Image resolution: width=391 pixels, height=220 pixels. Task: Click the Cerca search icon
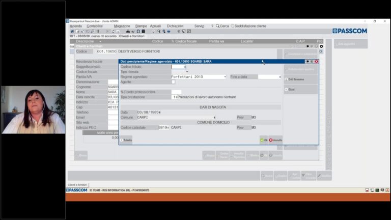pos(218,26)
